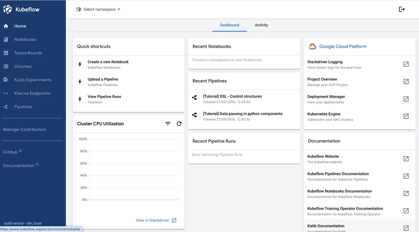Click the KServe Endpoints arrows icon
The height and width of the screenshot is (232, 419).
pos(6,93)
